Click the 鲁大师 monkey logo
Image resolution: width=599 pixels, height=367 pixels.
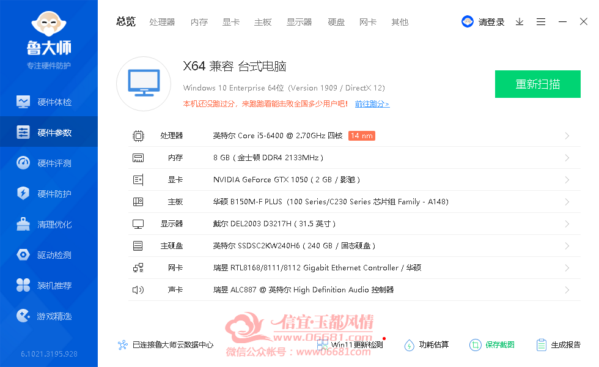[x=49, y=23]
